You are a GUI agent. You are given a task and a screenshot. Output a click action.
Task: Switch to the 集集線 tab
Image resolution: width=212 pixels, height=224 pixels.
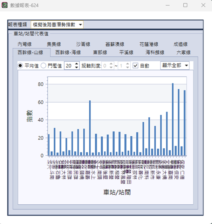(x=54, y=44)
